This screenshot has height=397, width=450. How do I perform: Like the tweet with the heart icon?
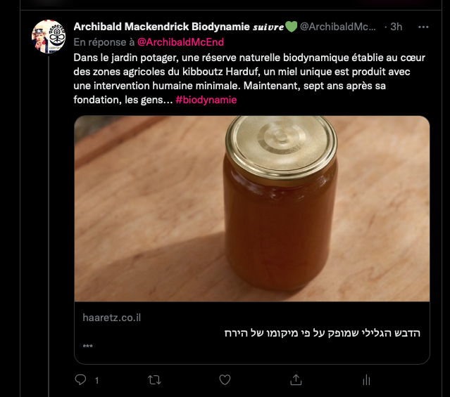[x=225, y=379]
